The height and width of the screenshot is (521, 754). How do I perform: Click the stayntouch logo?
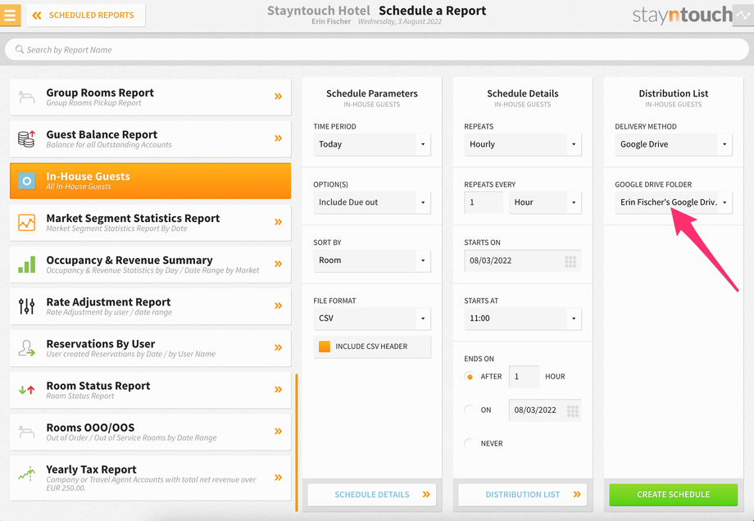pyautogui.click(x=682, y=15)
